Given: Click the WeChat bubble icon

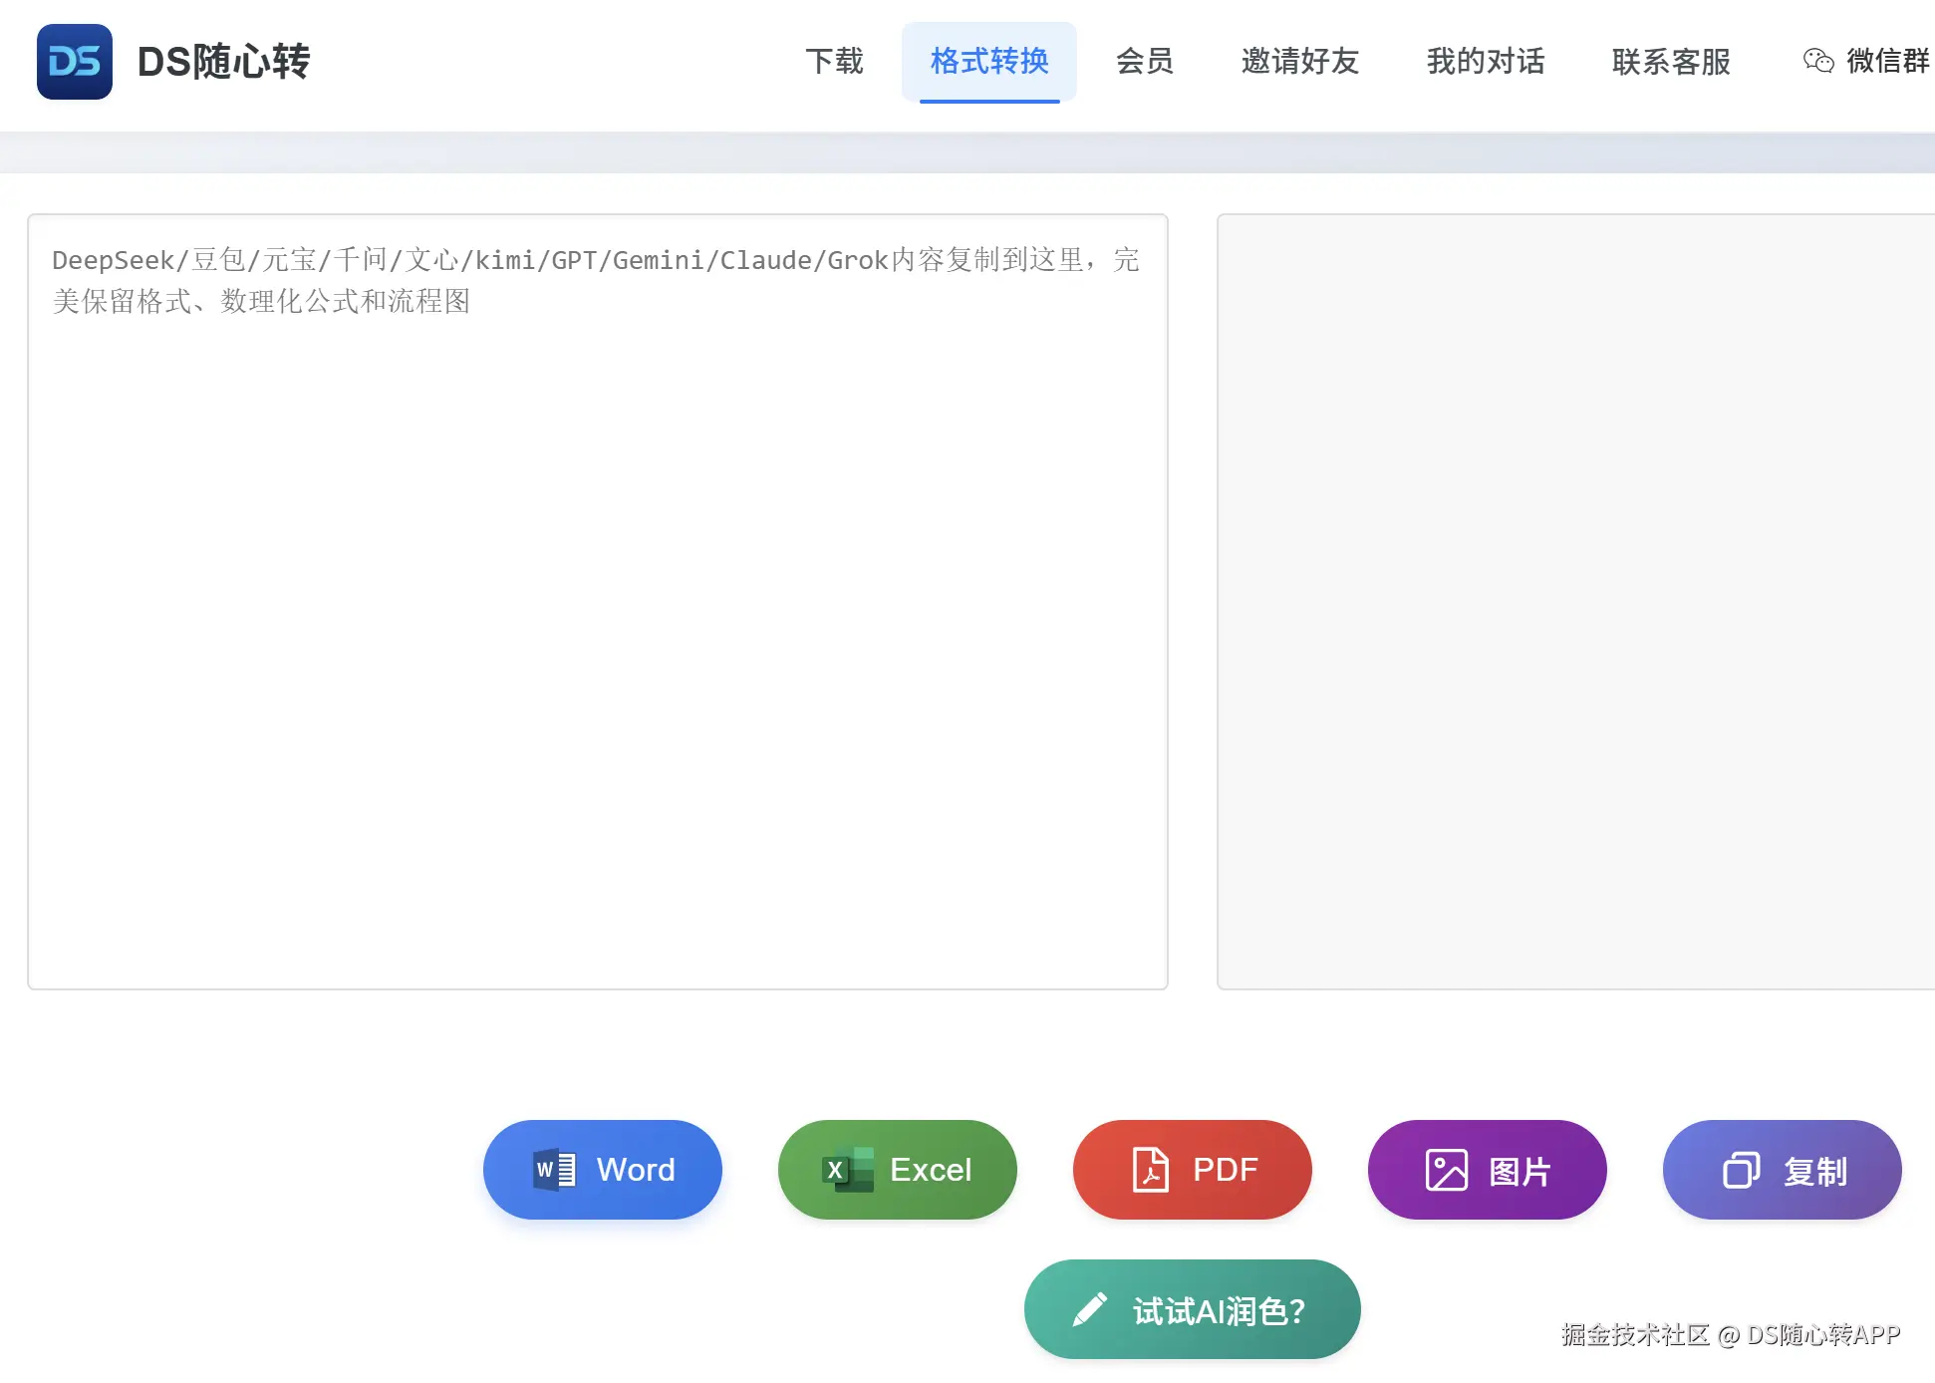Looking at the screenshot, I should click(1817, 62).
